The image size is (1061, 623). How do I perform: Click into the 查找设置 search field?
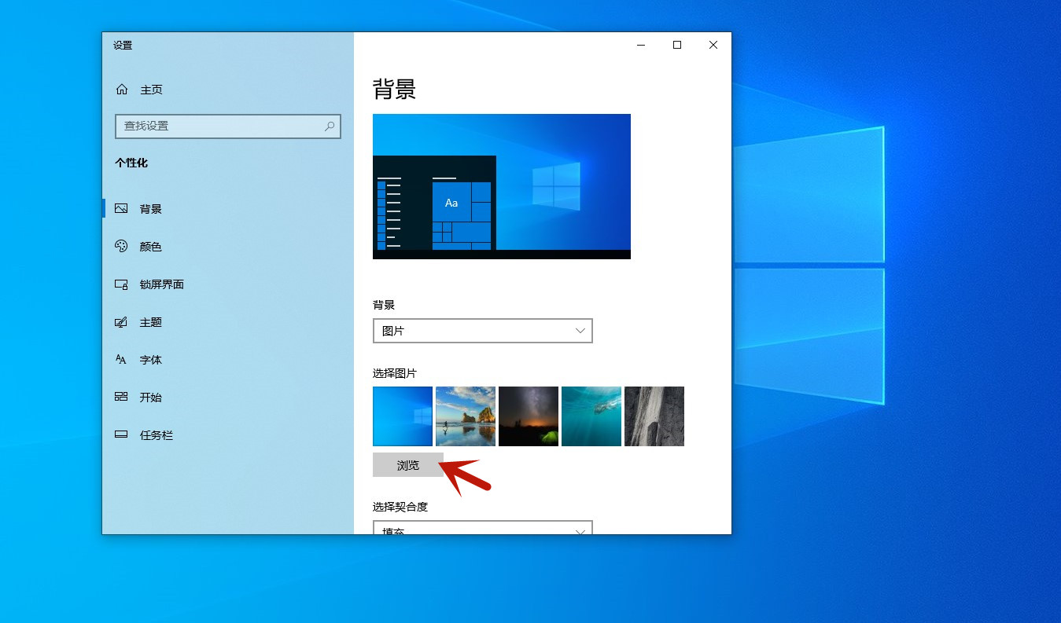[220, 126]
